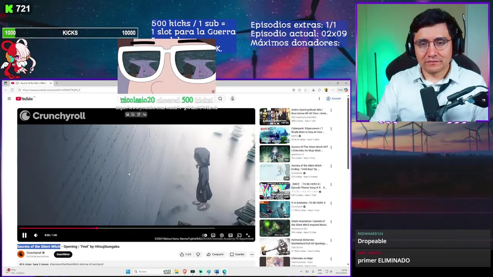493x277 pixels.
Task: Open File Explorer from taskbar
Action: tap(176, 272)
